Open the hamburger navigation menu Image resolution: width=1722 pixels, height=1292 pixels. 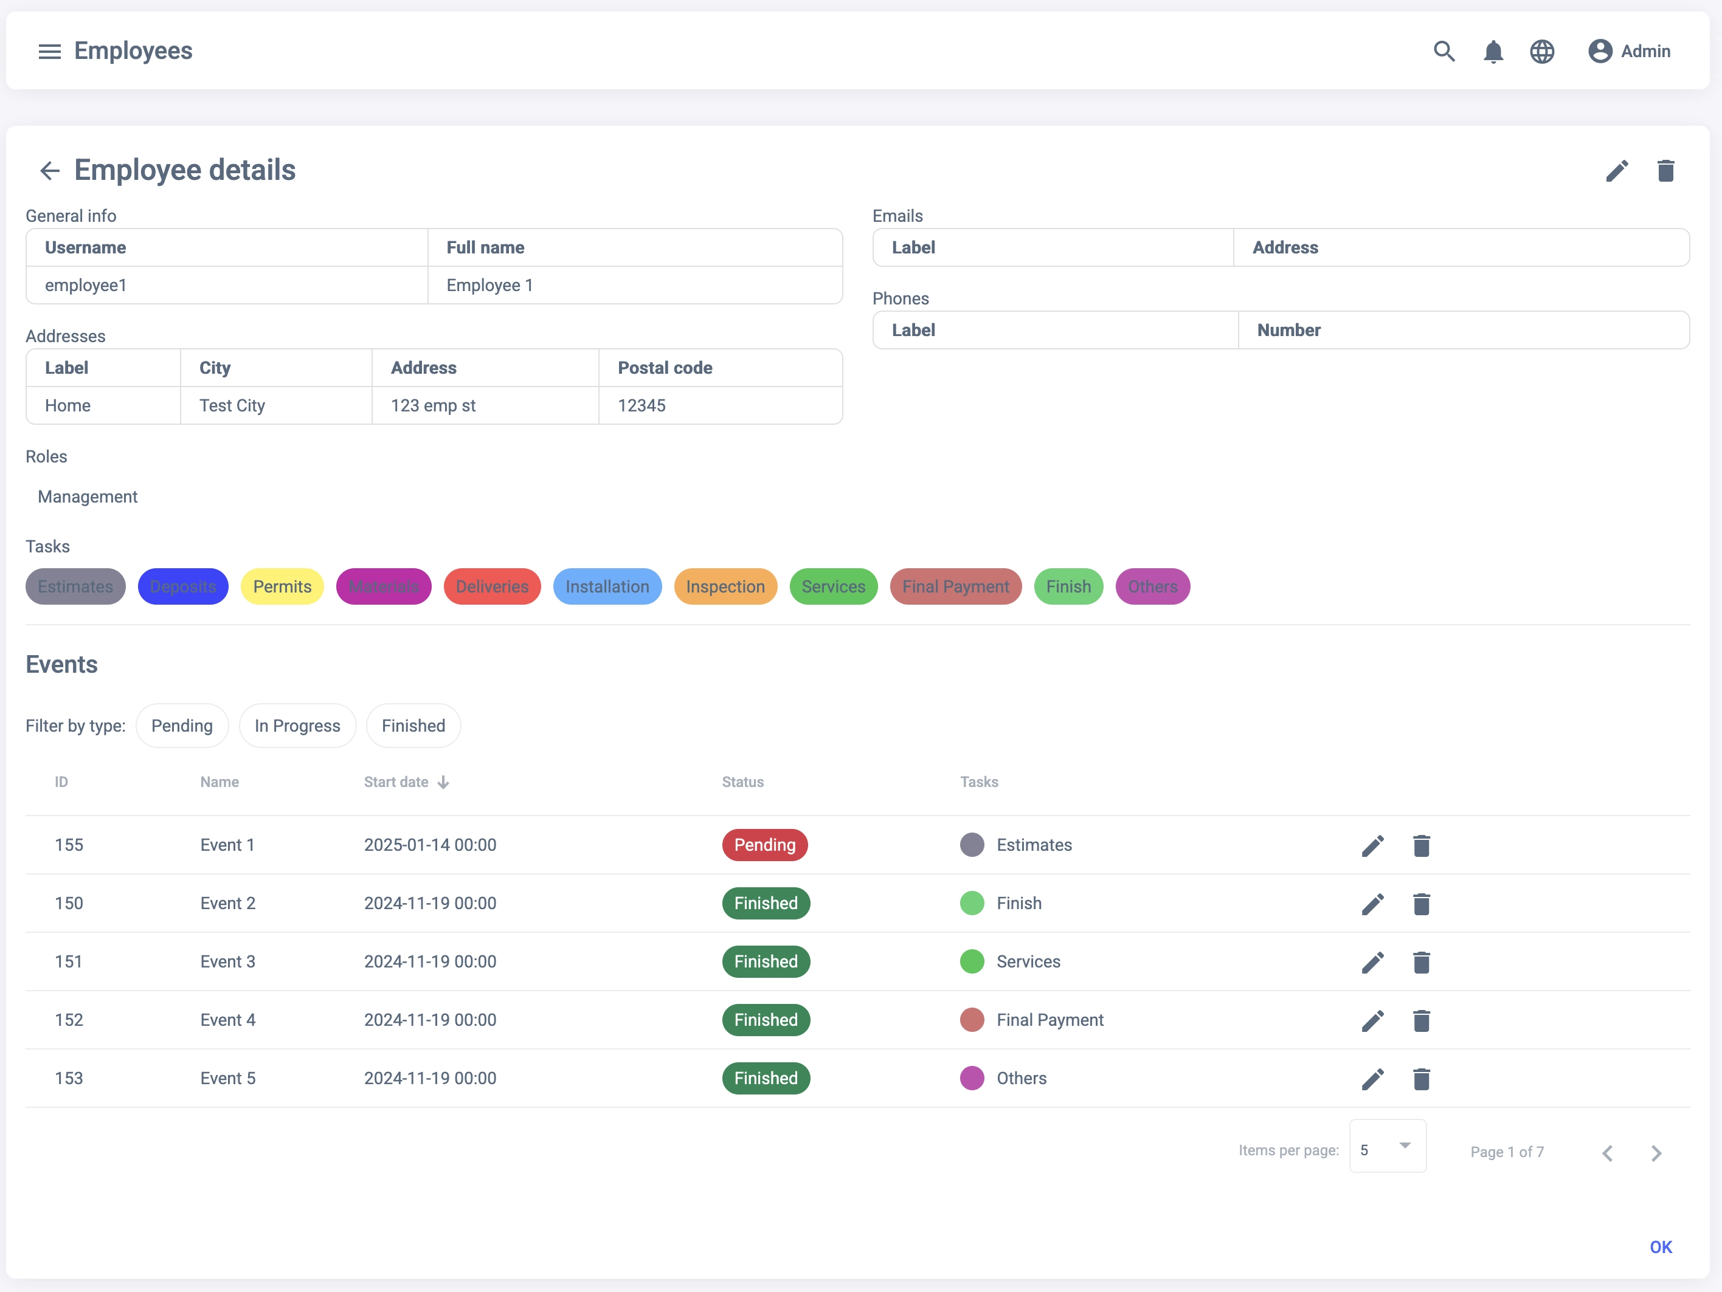50,51
